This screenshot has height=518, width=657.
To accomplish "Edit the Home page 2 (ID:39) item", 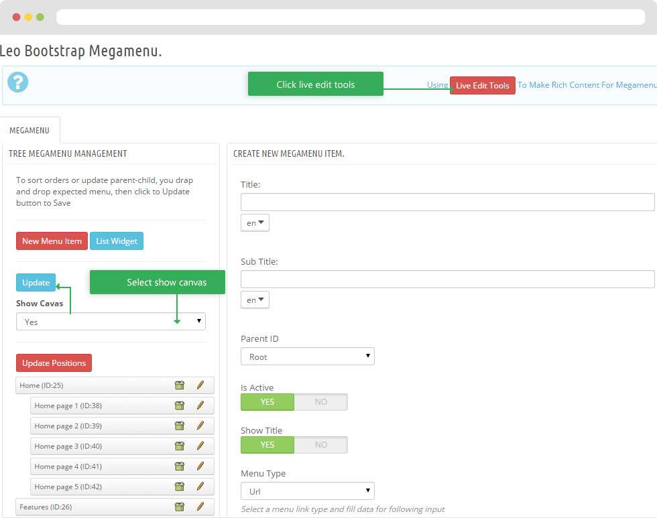I will pos(200,426).
